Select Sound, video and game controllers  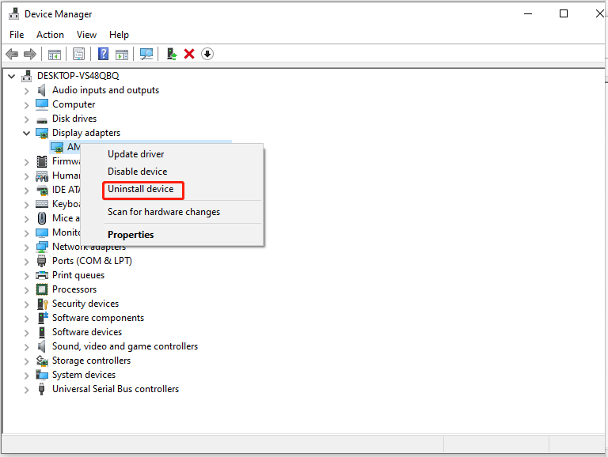(125, 346)
